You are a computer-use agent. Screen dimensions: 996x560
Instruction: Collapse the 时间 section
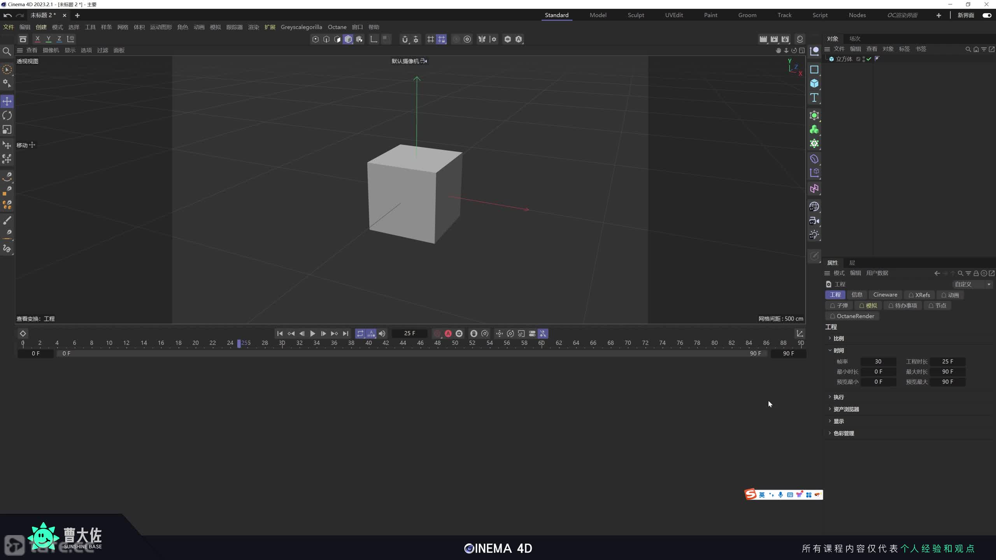coord(838,350)
